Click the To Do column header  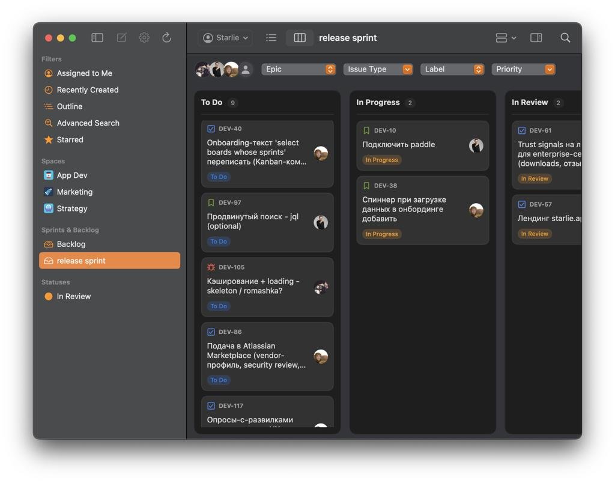(212, 102)
